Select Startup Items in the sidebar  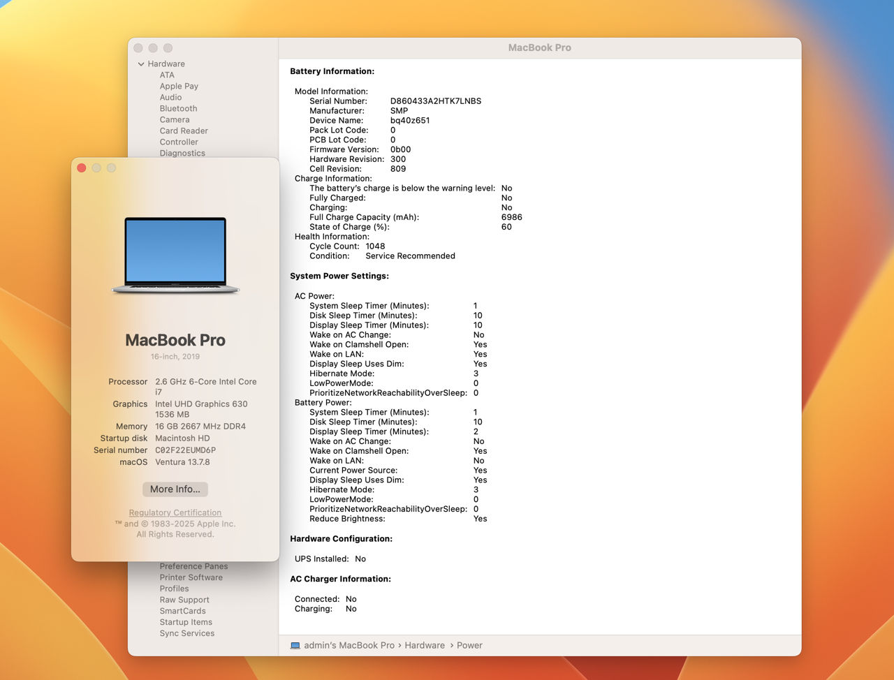click(x=186, y=623)
